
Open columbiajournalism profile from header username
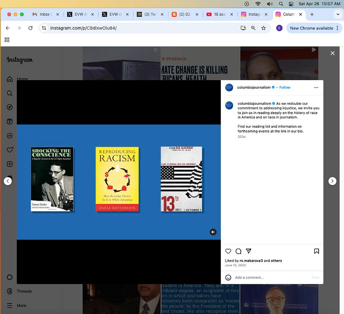click(254, 88)
